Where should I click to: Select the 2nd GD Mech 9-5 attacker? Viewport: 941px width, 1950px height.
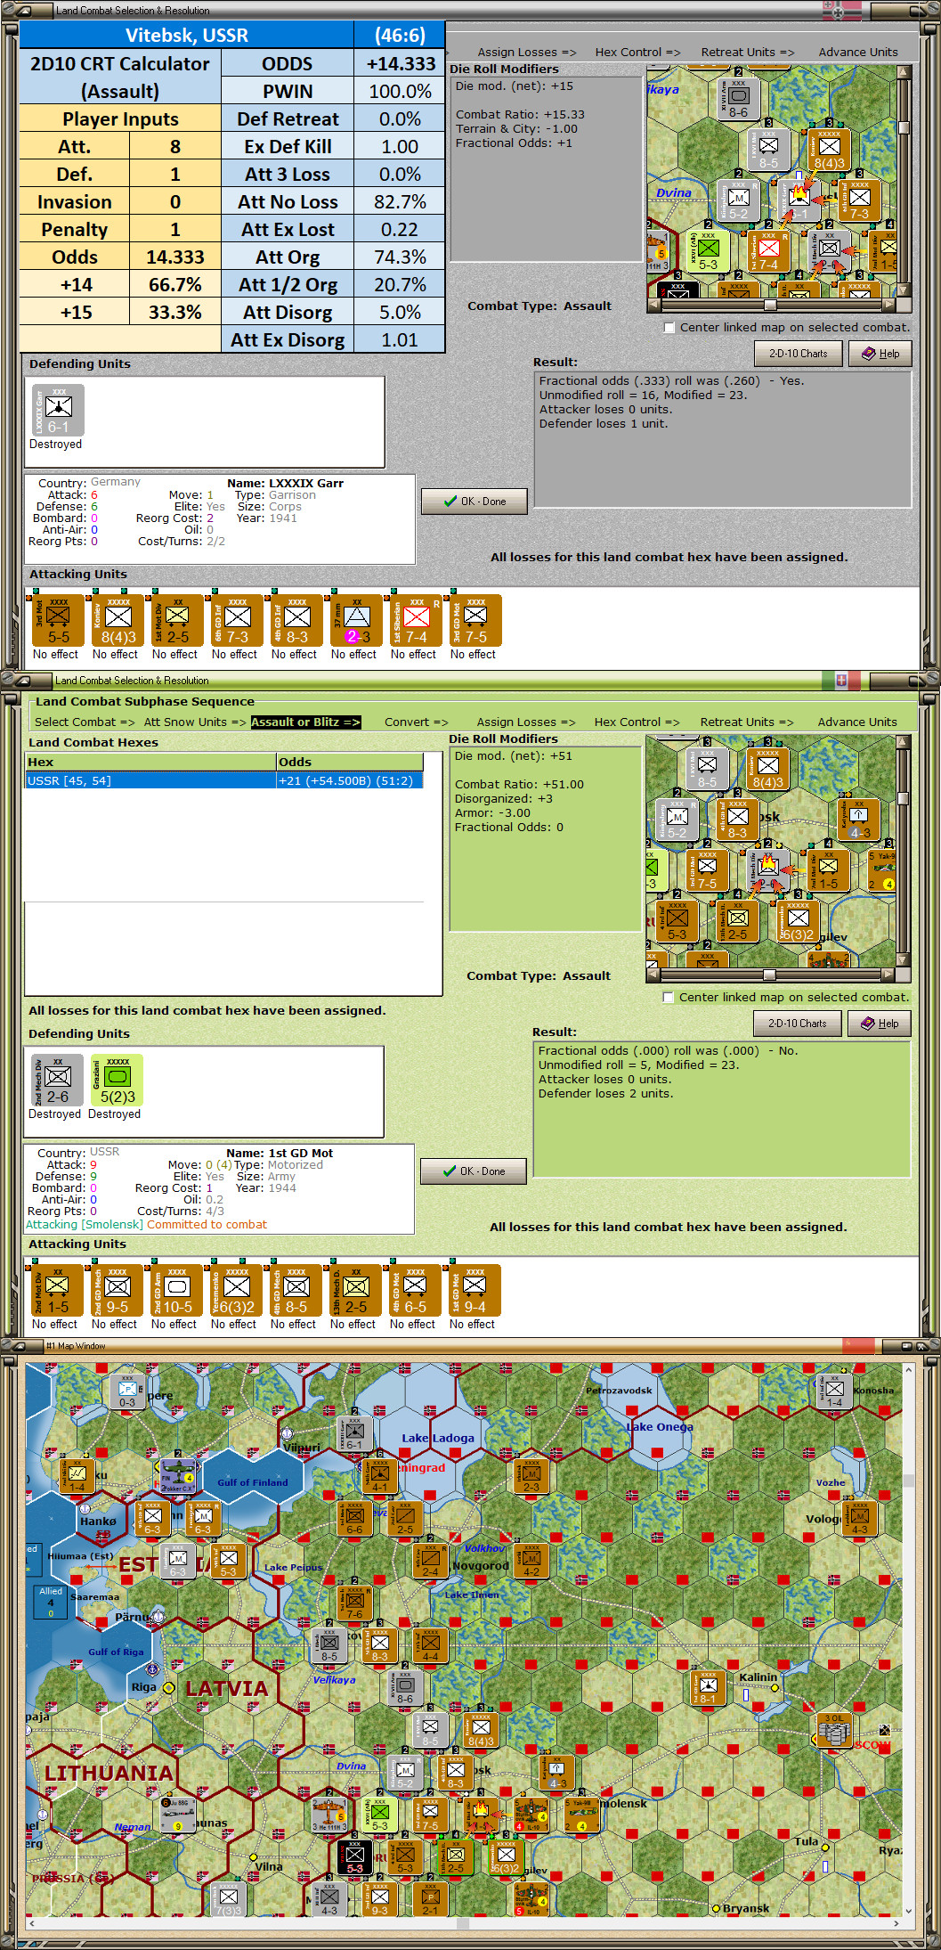(x=115, y=1290)
